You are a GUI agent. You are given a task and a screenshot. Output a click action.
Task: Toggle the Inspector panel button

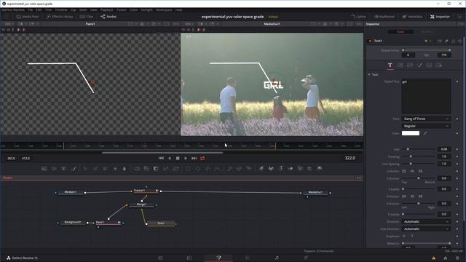(x=440, y=17)
